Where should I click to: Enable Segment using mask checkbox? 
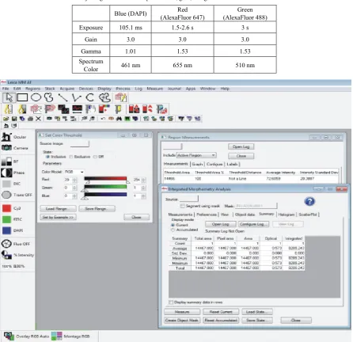click(x=182, y=206)
